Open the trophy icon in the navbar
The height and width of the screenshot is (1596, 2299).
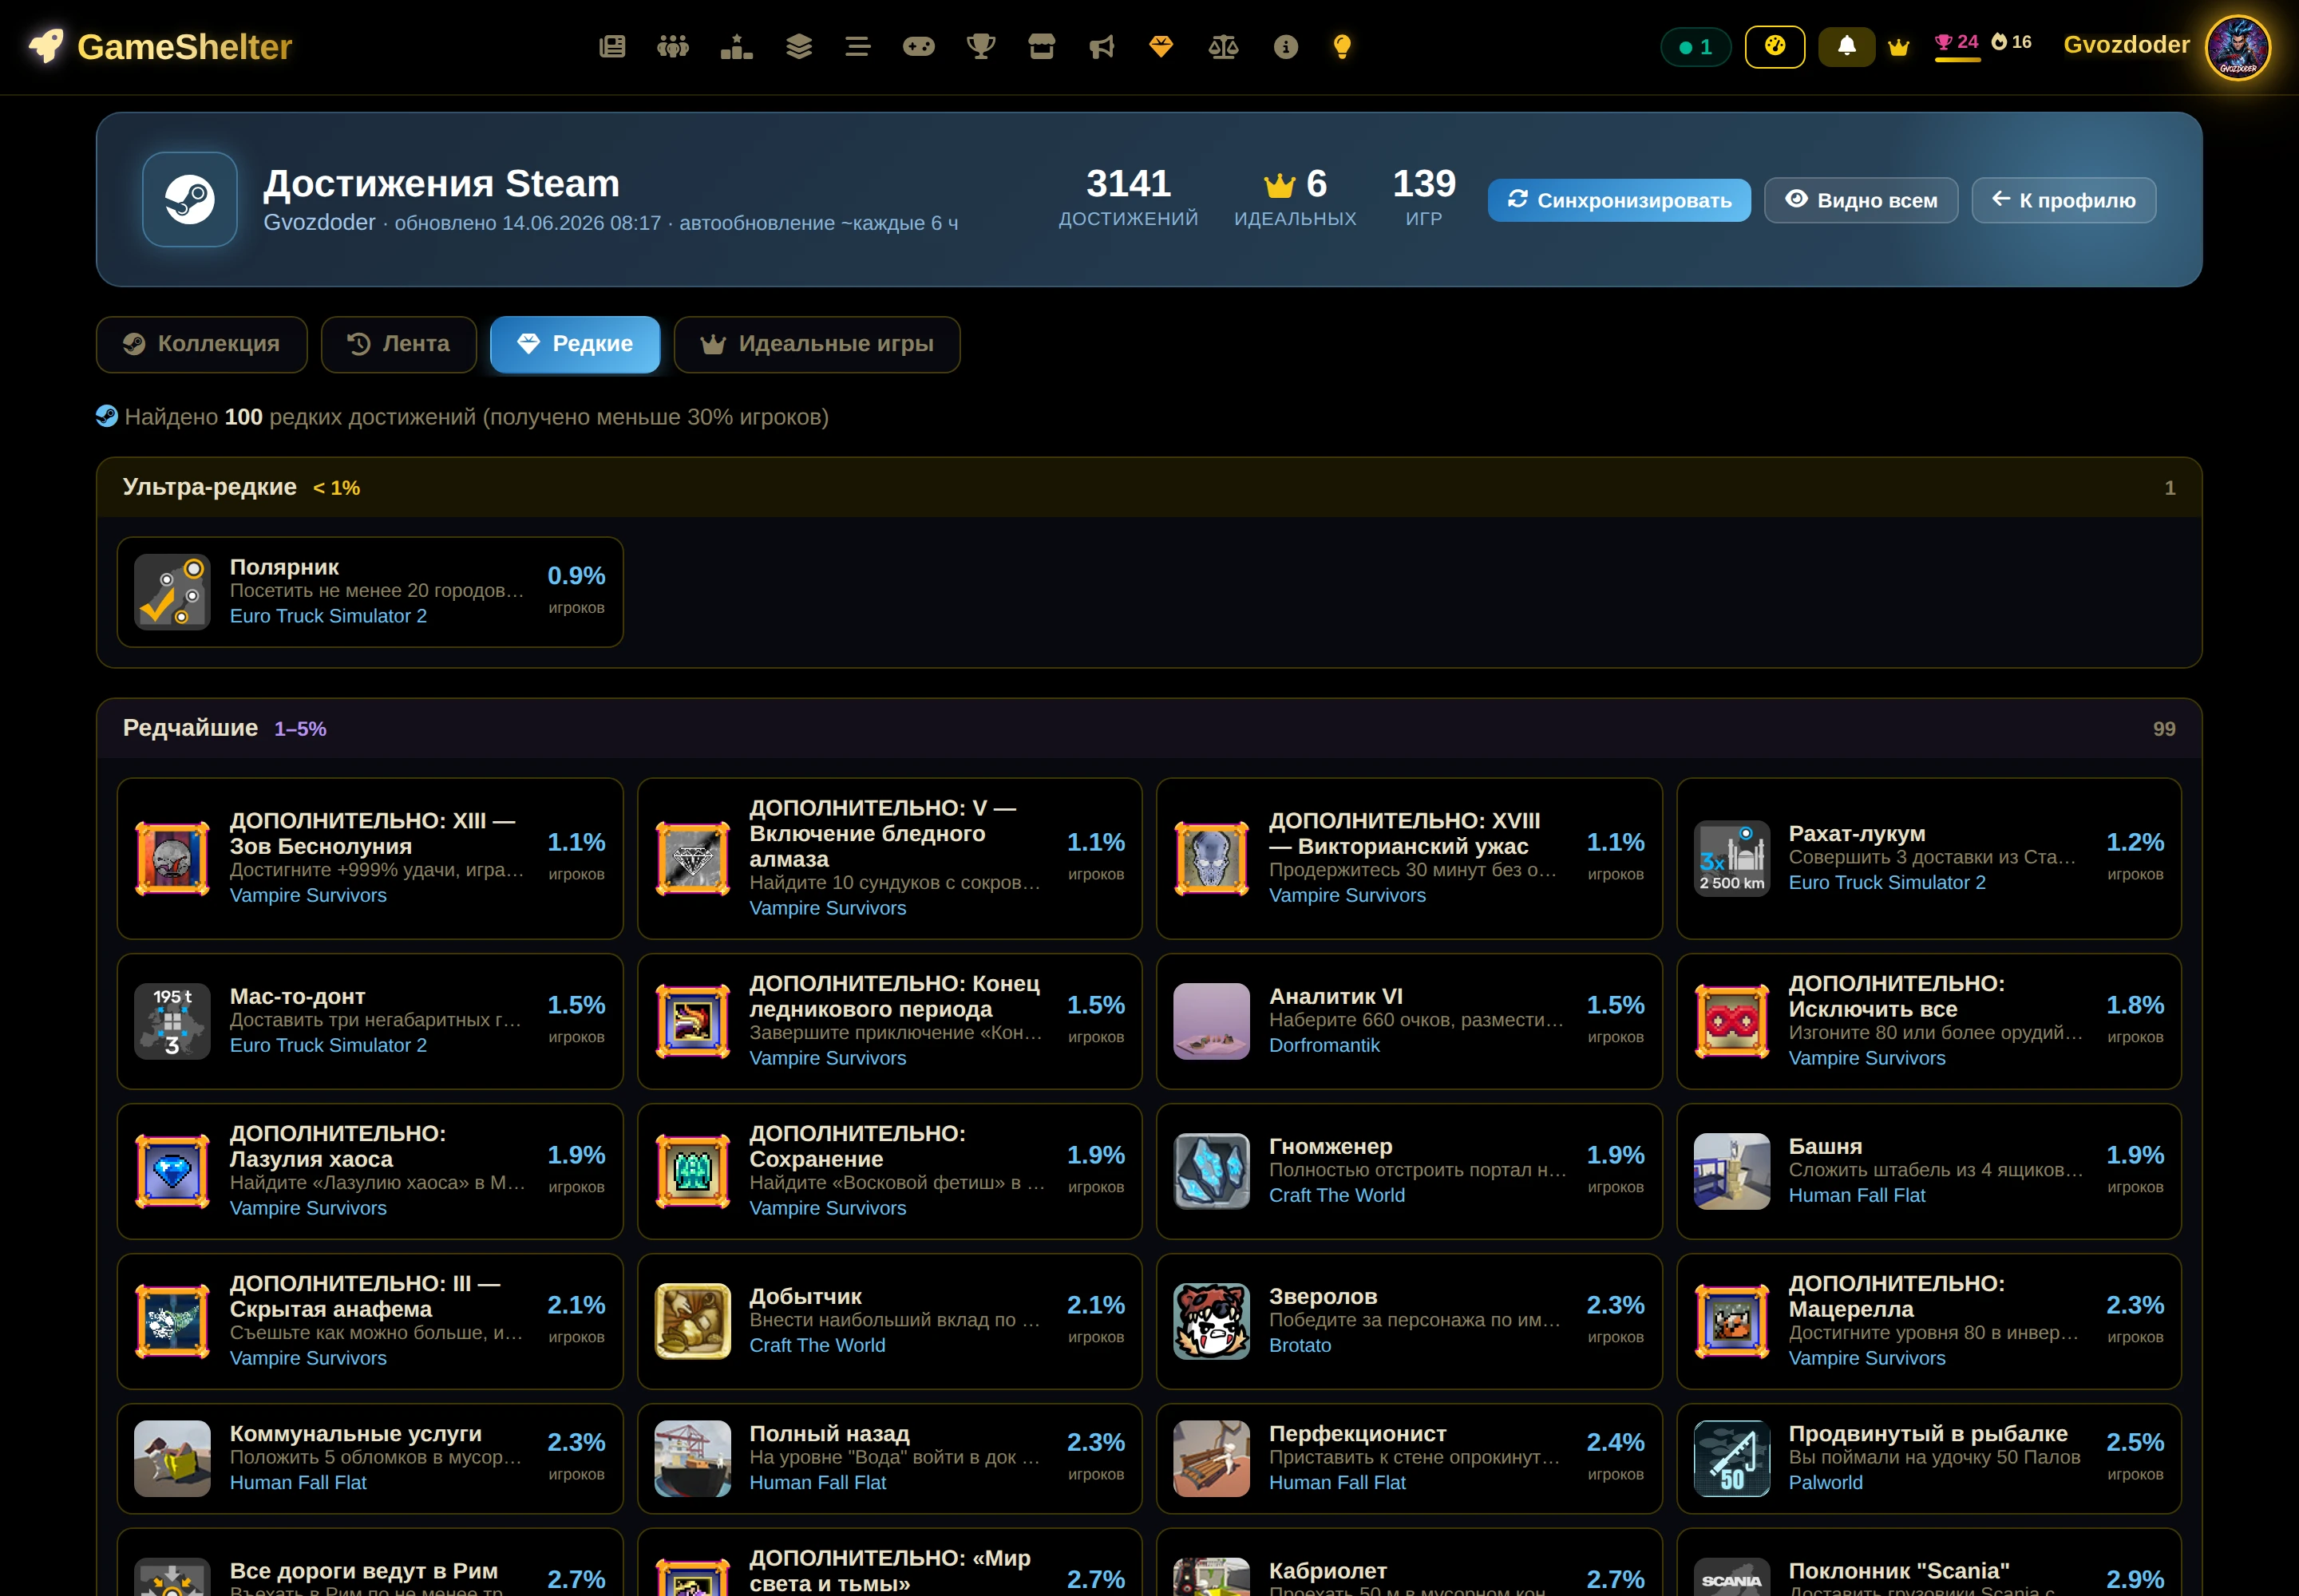click(x=980, y=46)
